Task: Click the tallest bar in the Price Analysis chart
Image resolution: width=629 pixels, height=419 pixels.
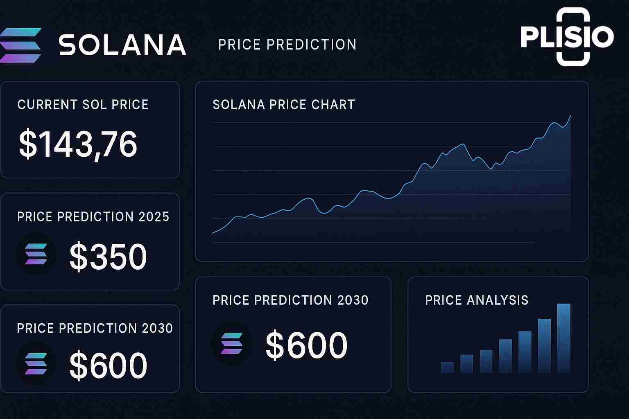Action: pyautogui.click(x=563, y=338)
